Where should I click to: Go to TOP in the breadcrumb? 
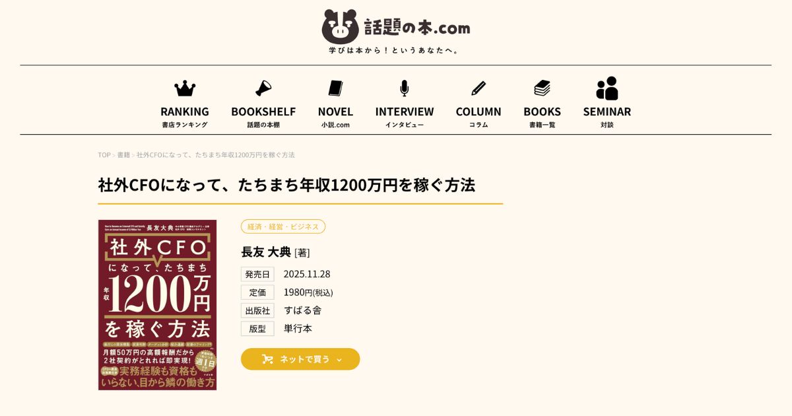[x=104, y=155]
